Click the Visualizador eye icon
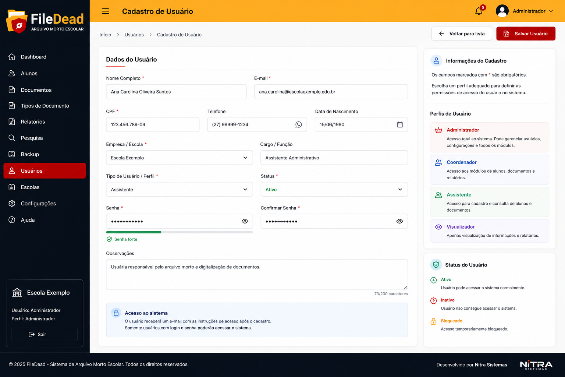 click(438, 227)
